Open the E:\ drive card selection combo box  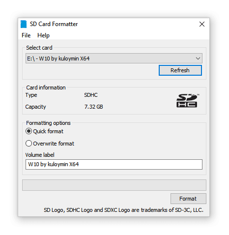pyautogui.click(x=114, y=59)
